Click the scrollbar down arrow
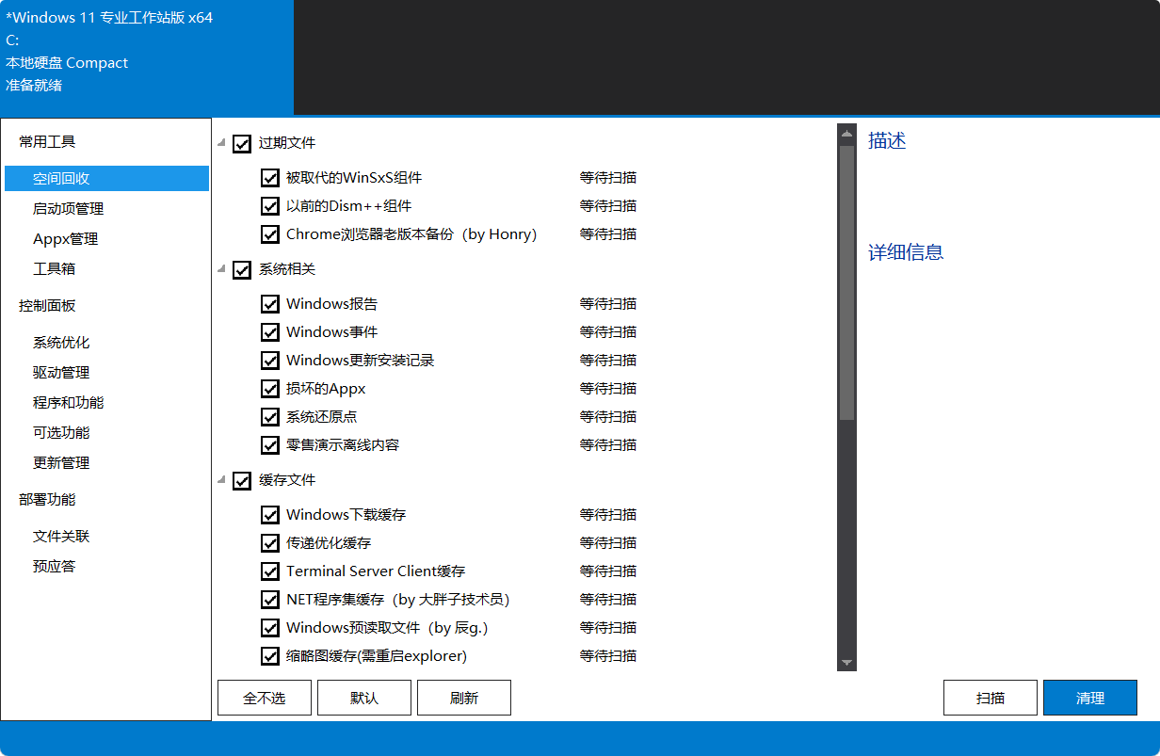Viewport: 1160px width, 756px height. (846, 663)
